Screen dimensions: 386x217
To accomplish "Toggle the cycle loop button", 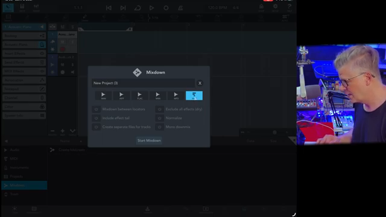I will coord(138,8).
